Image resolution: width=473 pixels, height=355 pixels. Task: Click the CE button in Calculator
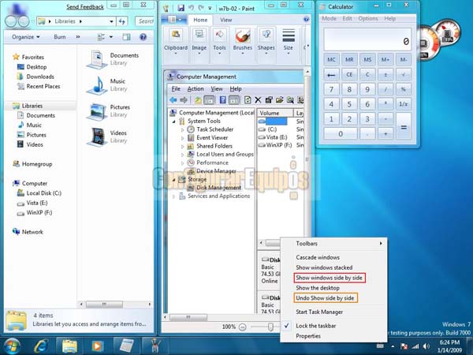coord(349,74)
